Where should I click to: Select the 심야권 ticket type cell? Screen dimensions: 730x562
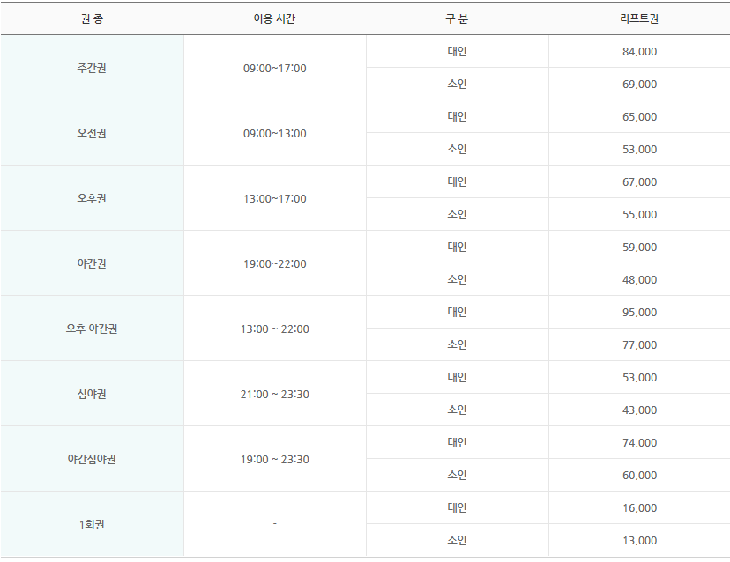[x=92, y=394]
